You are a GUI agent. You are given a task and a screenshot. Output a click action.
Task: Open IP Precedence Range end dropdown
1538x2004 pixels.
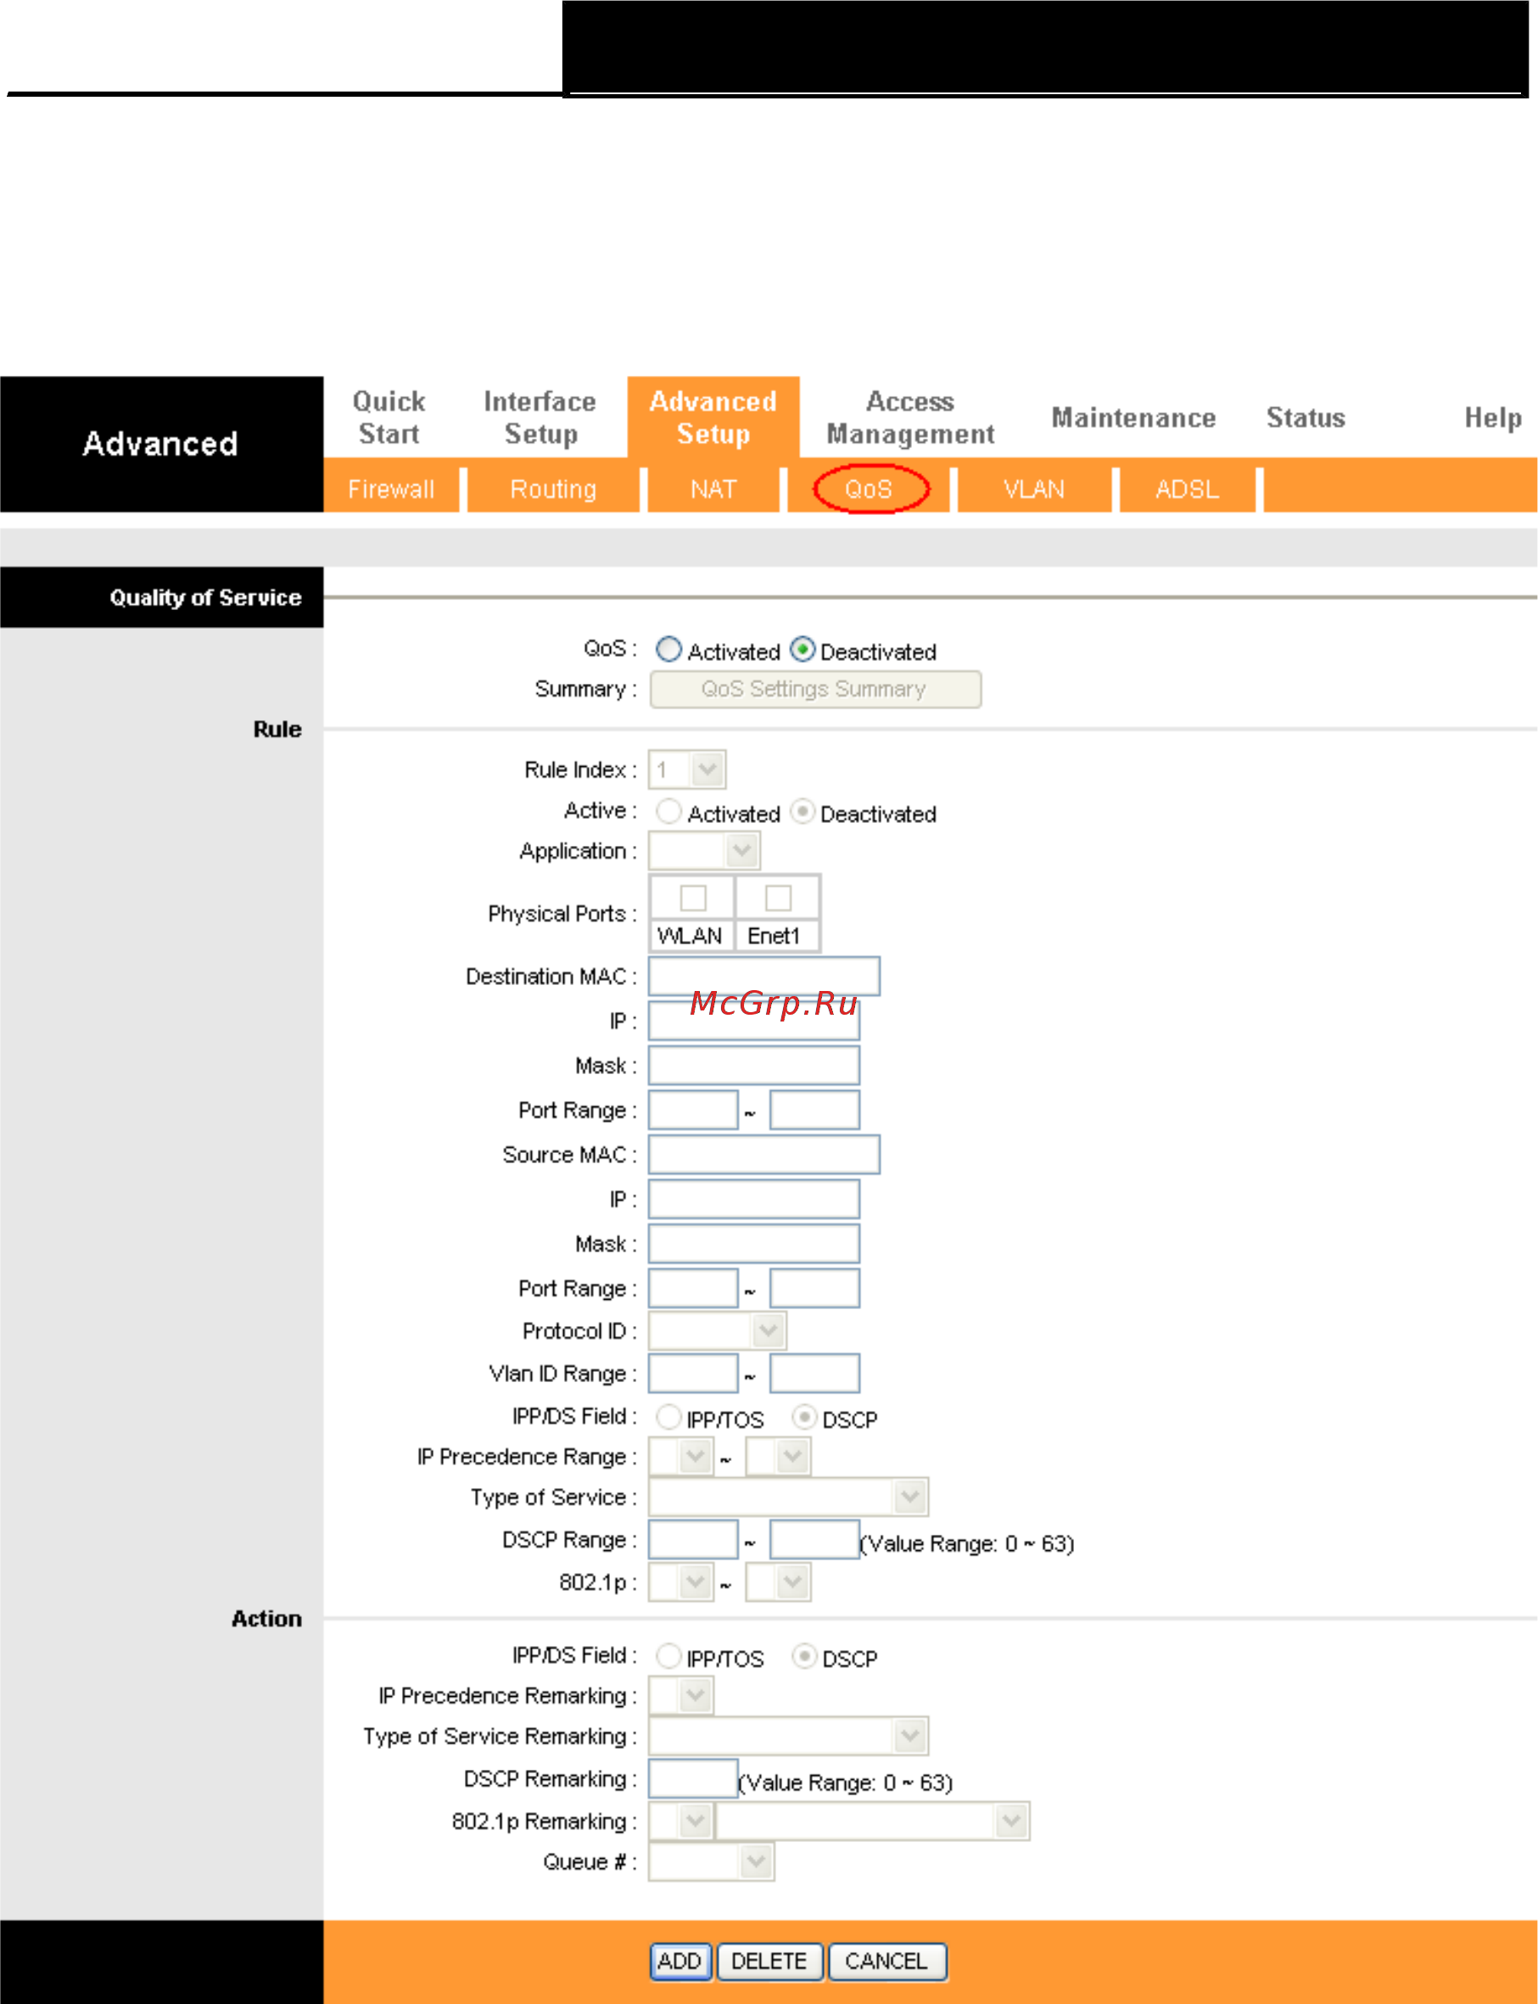[778, 1456]
